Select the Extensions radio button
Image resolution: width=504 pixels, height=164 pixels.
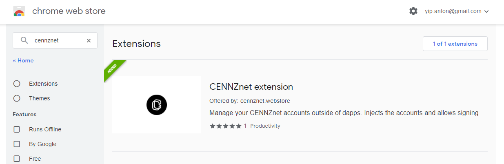[17, 84]
